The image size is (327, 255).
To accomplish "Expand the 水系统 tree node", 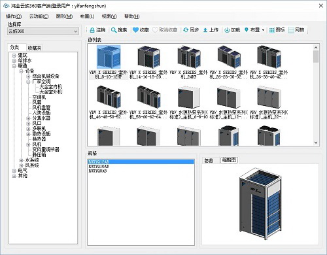I will tap(21, 160).
